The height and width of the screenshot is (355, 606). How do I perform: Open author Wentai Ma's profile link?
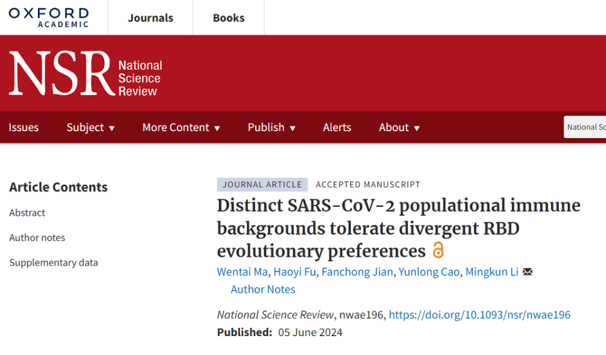[243, 272]
